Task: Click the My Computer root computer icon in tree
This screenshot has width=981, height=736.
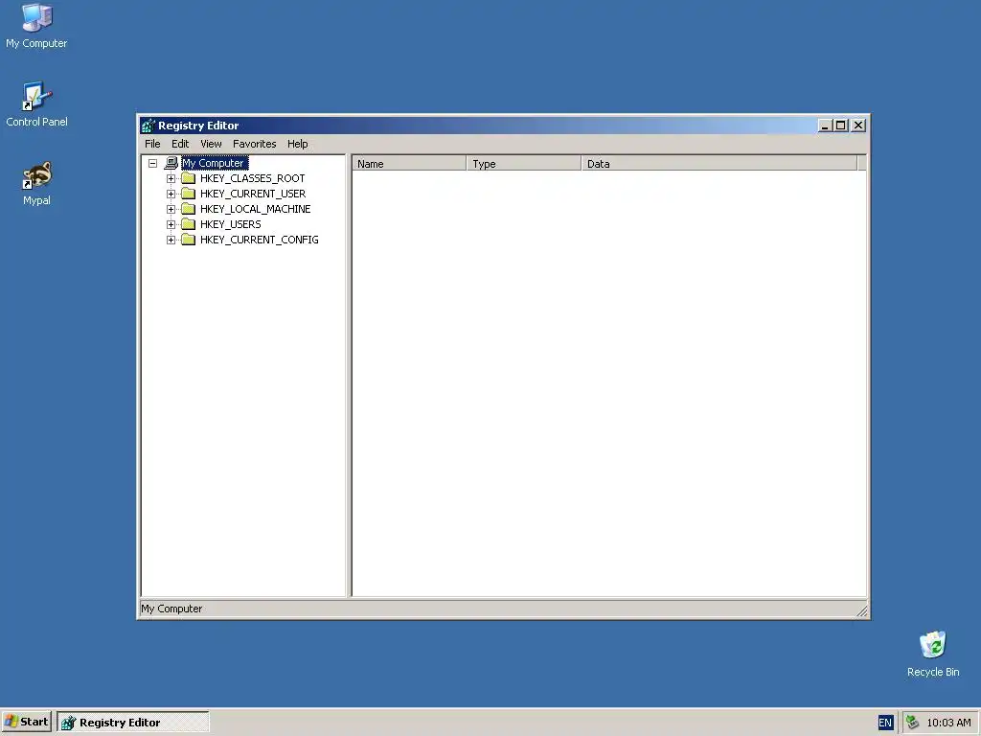Action: [171, 163]
